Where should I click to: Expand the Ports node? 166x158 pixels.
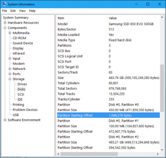pyautogui.click(x=10, y=74)
